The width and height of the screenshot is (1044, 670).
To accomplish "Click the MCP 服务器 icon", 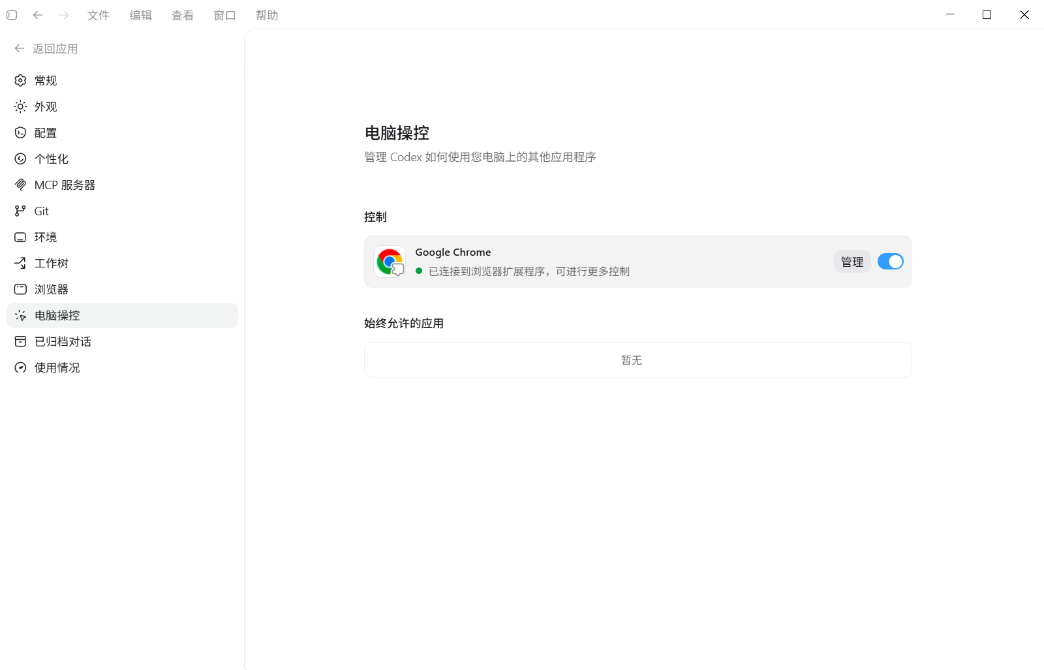I will tap(21, 185).
